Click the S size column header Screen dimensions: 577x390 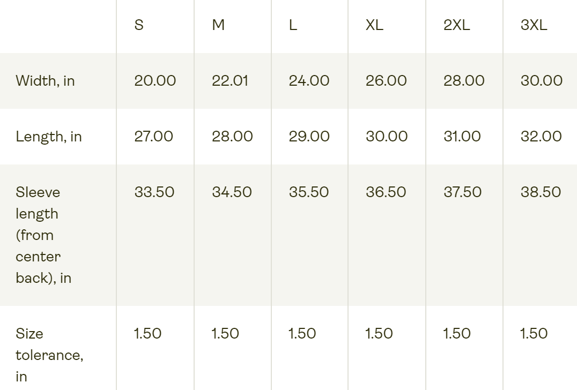click(x=139, y=25)
